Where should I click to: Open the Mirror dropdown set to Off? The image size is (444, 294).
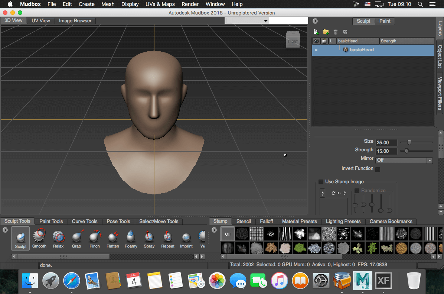click(404, 160)
